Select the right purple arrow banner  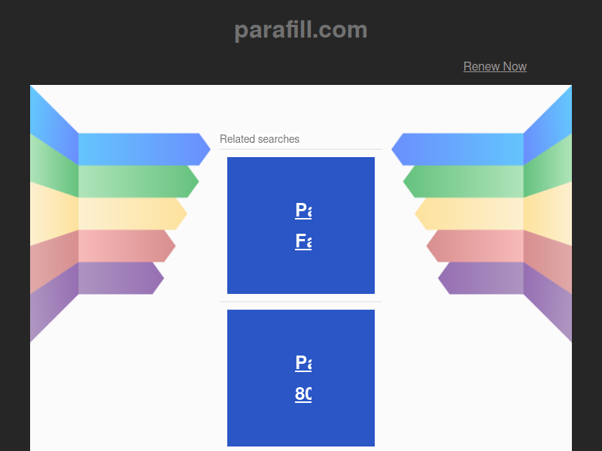484,278
